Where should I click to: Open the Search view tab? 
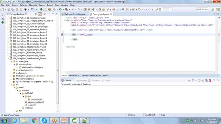click(106, 81)
